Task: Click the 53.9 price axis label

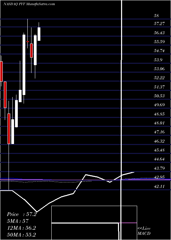Action: (158, 60)
